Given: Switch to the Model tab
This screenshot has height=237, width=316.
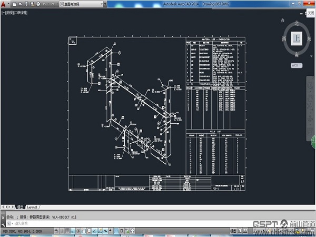Looking at the screenshot, I should pos(21,208).
